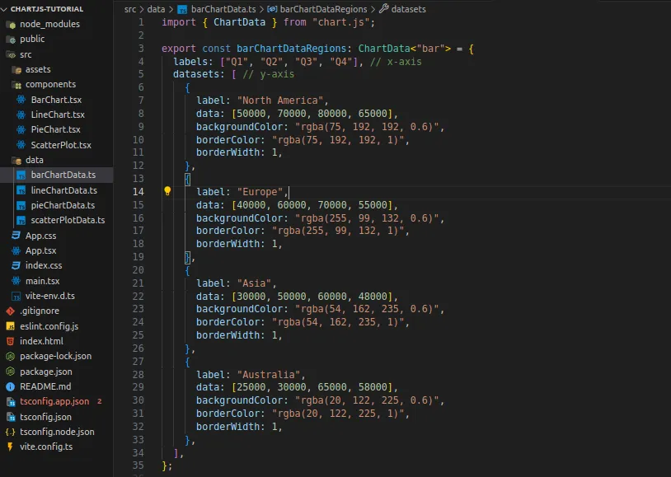Click the README.md info icon
The height and width of the screenshot is (477, 671).
(10, 386)
